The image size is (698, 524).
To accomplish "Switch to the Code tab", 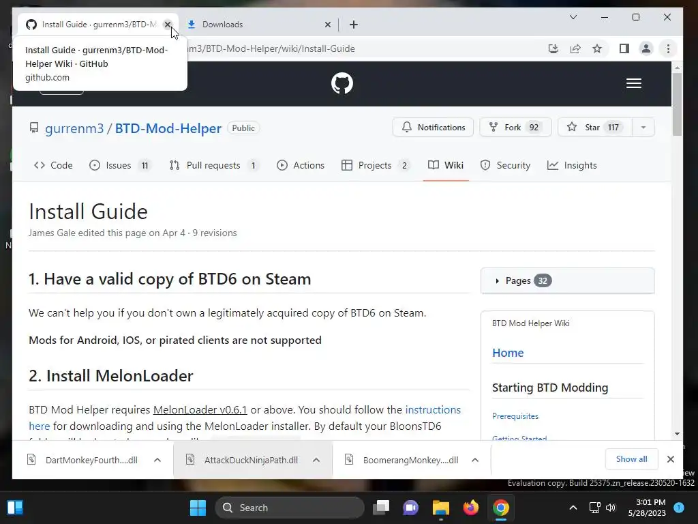I will [x=53, y=165].
